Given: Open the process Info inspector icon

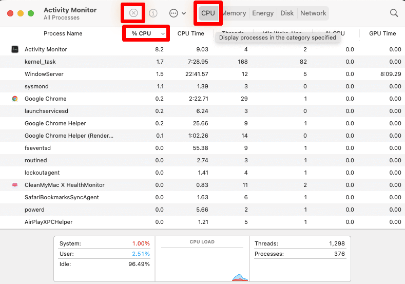Looking at the screenshot, I should [x=153, y=13].
